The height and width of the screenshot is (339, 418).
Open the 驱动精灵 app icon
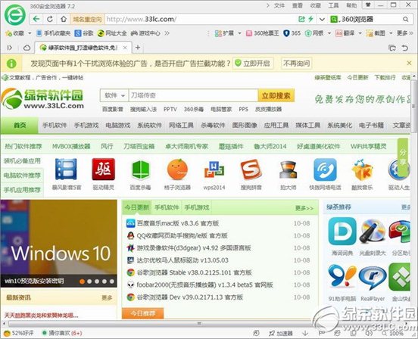click(104, 169)
